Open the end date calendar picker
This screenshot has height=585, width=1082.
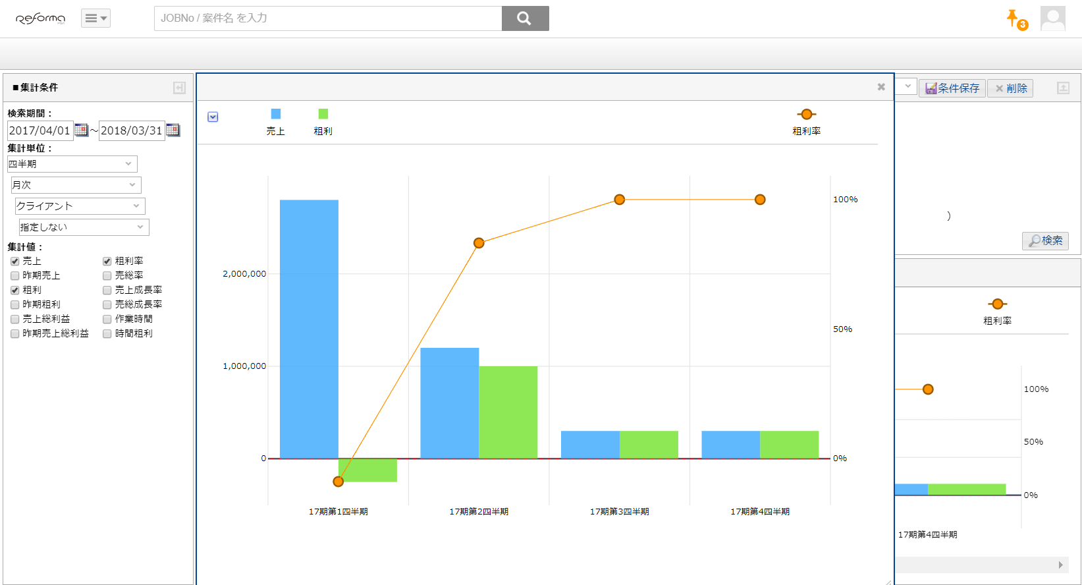coord(173,130)
